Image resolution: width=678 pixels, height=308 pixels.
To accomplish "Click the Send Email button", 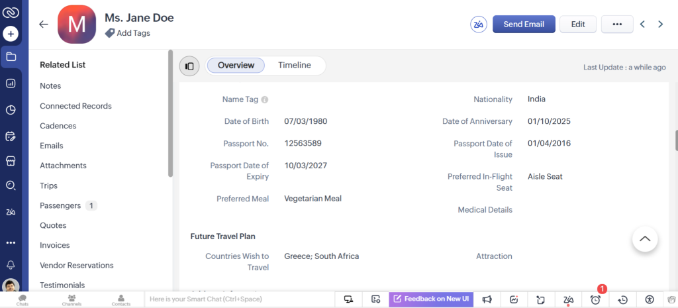I will coord(524,25).
